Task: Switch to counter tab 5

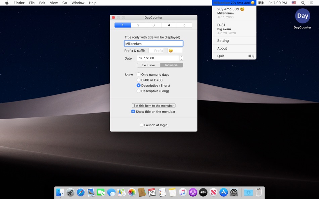Action: pos(184,25)
